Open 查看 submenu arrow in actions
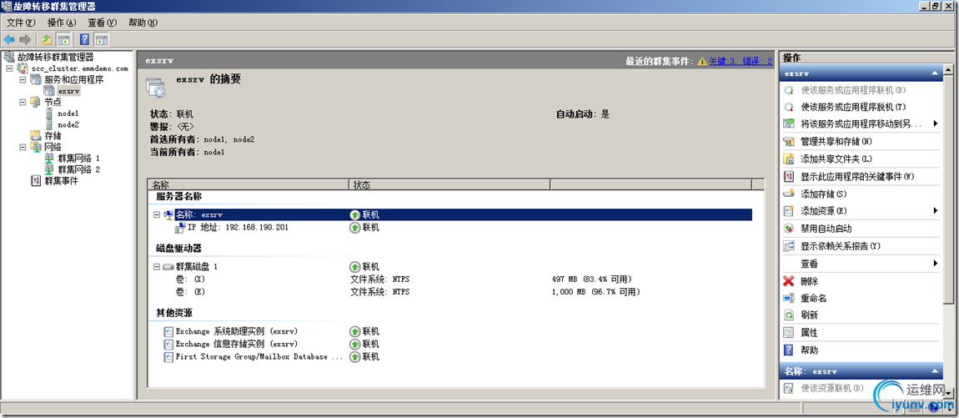This screenshot has height=418, width=959. click(936, 264)
